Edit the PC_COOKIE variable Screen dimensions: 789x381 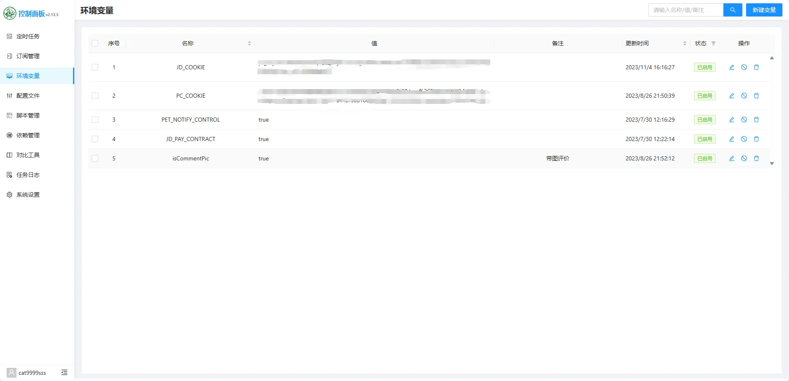tap(732, 96)
